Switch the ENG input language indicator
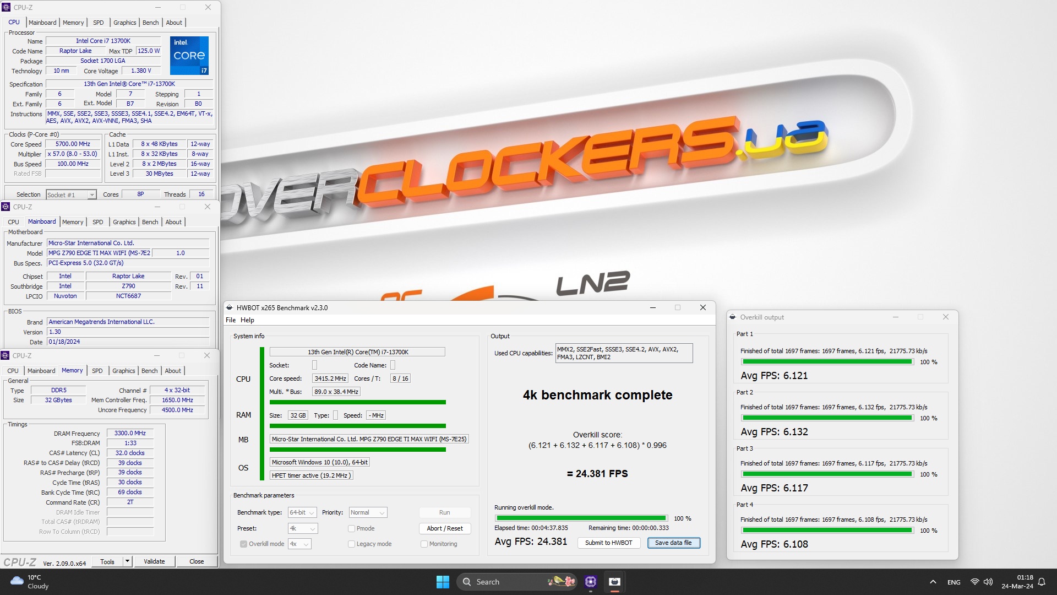Image resolution: width=1057 pixels, height=595 pixels. pos(954,582)
